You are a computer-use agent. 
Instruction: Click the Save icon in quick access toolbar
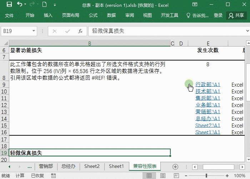click(x=9, y=4)
